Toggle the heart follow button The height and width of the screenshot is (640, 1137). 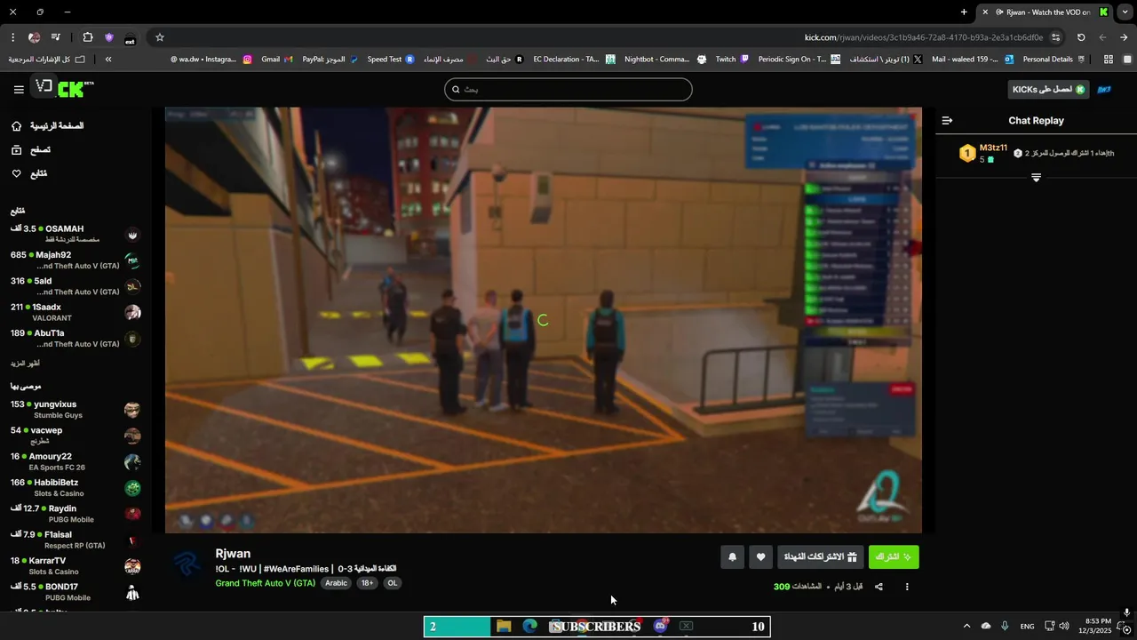coord(760,557)
